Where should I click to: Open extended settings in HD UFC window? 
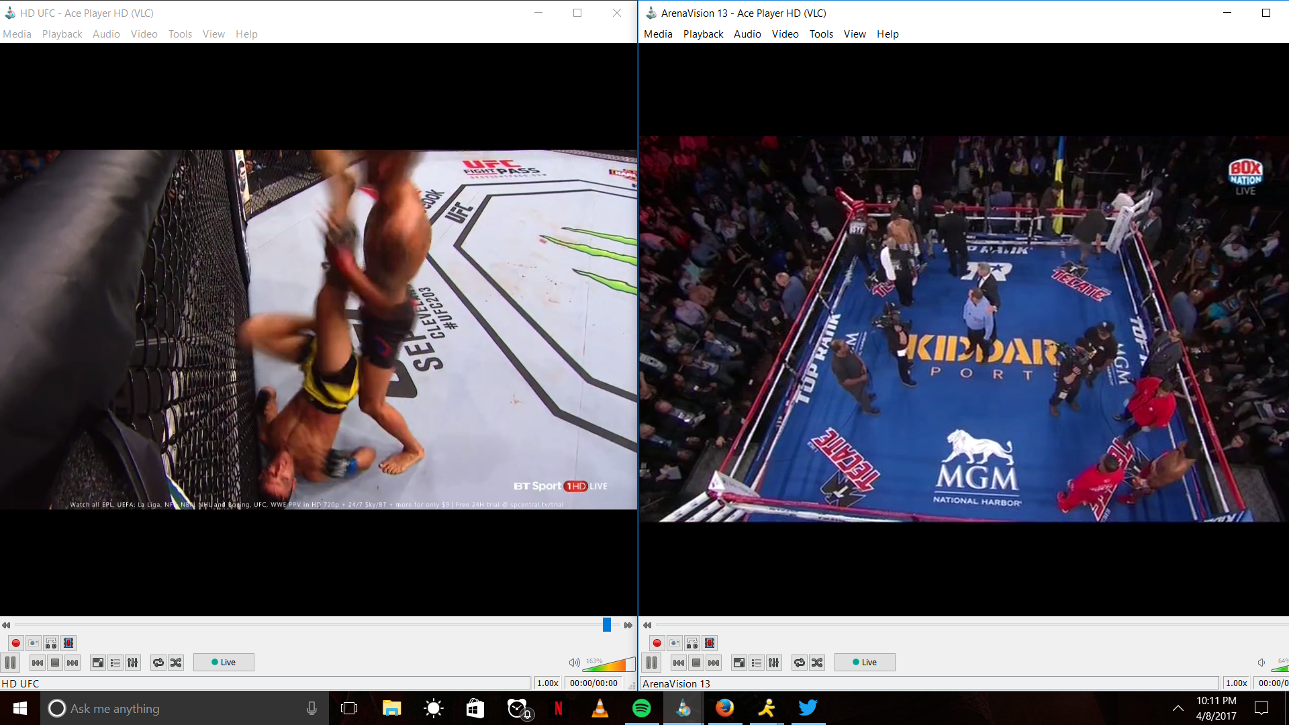point(133,663)
